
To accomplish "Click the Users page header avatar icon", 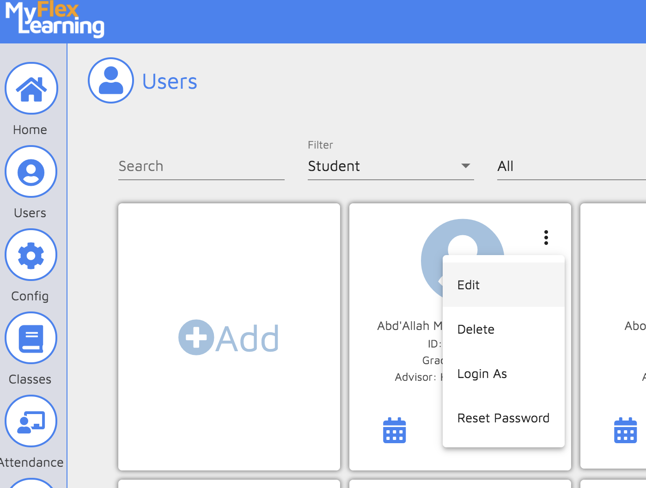I will pyautogui.click(x=110, y=80).
